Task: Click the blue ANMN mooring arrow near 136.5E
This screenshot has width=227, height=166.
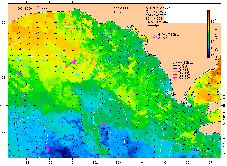Action: [196, 149]
